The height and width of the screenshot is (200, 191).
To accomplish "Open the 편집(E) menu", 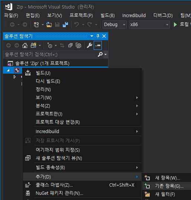I will [x=33, y=16].
